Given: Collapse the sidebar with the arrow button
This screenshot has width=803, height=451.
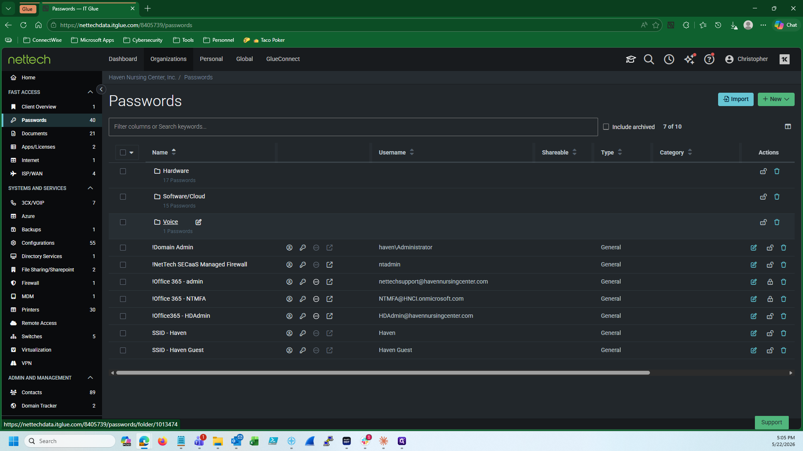Looking at the screenshot, I should pyautogui.click(x=101, y=89).
